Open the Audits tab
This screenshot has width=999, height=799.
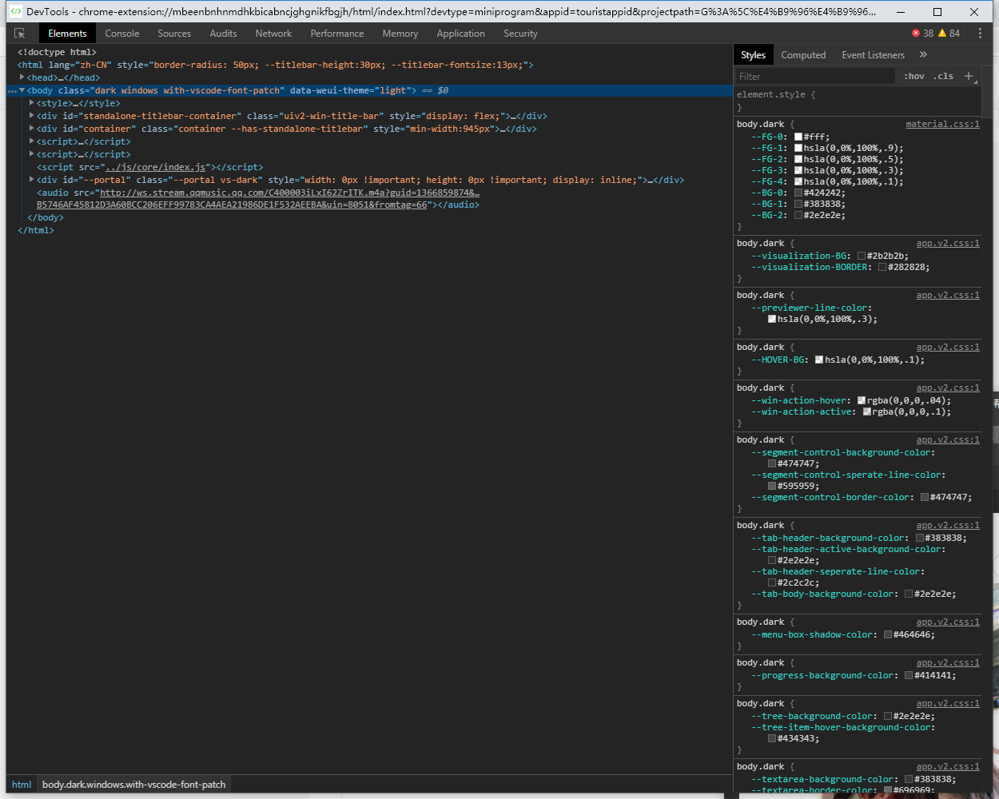[223, 34]
